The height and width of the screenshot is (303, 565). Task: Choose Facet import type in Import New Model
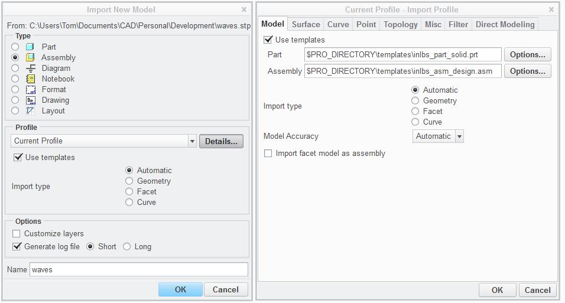pyautogui.click(x=129, y=192)
